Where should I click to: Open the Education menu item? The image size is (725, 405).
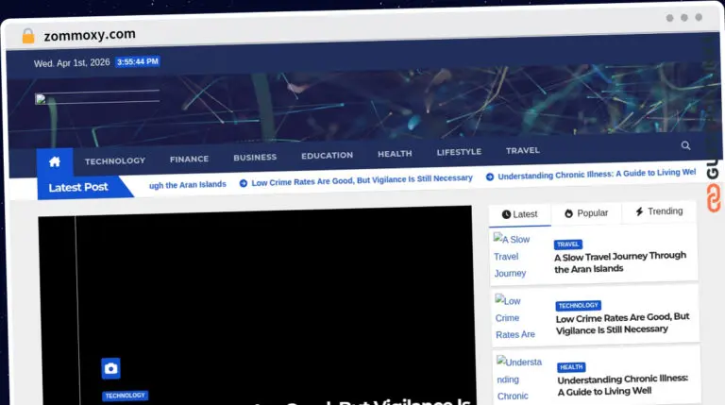pyautogui.click(x=327, y=156)
